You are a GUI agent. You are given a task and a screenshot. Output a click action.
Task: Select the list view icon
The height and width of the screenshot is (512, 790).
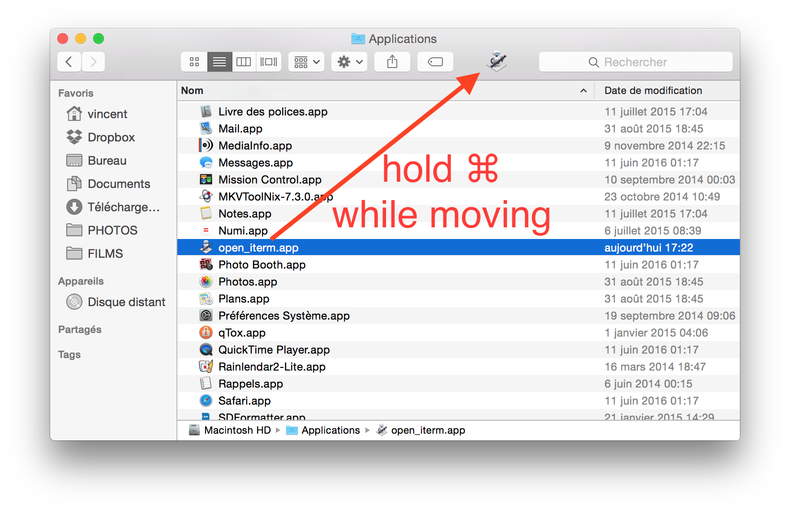pos(219,61)
